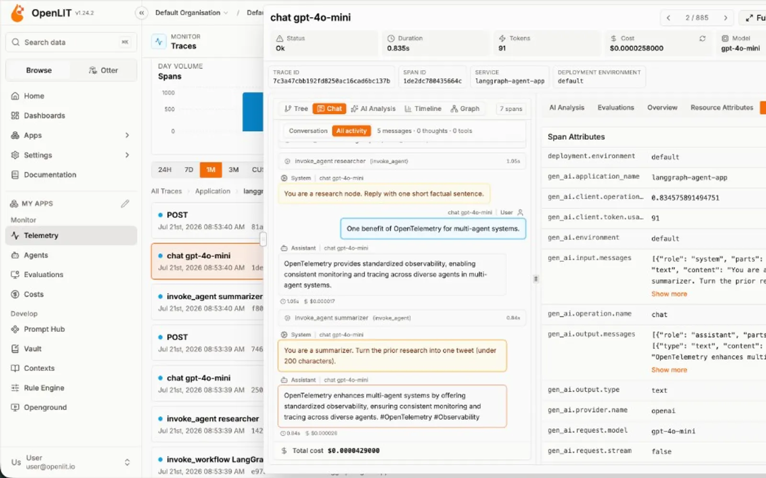Image resolution: width=766 pixels, height=478 pixels.
Task: Open the Agents section icon
Action: [15, 255]
